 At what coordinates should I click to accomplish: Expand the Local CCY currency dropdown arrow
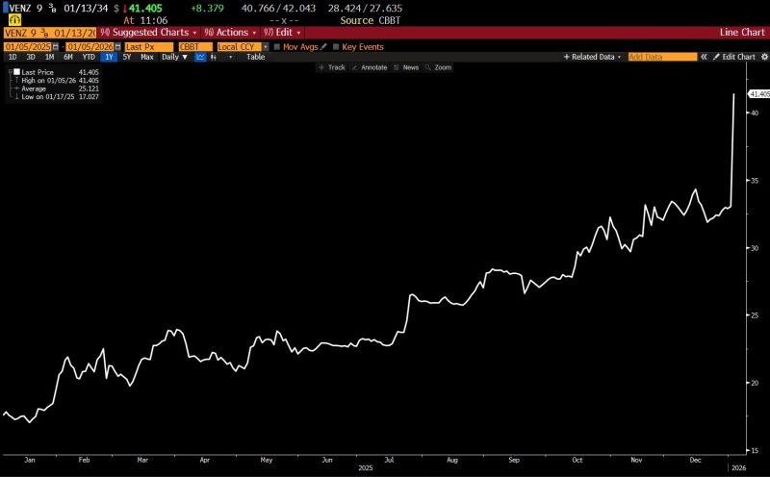tap(266, 46)
